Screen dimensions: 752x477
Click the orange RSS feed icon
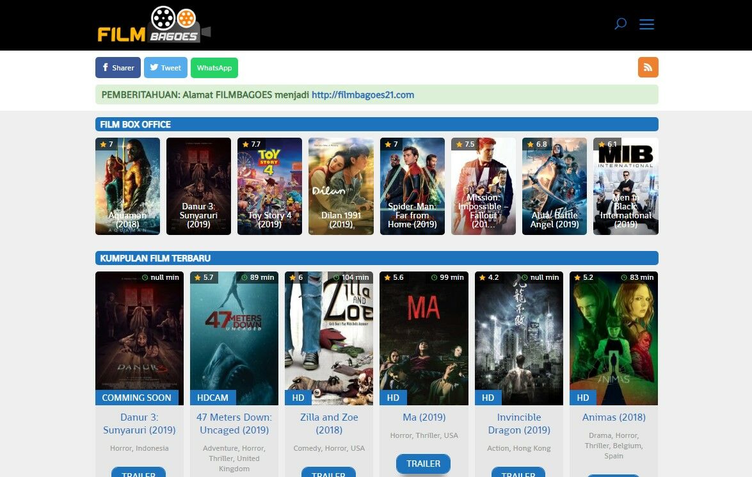[x=648, y=67]
